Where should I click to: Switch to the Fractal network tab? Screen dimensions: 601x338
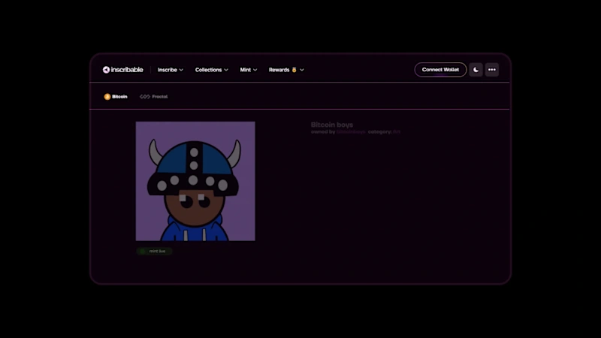154,97
